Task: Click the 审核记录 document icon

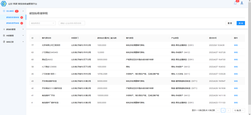Action: click(x=4, y=42)
